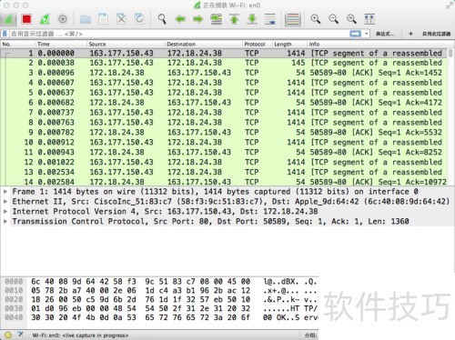Select packet 6 with Ack=4172

(224, 103)
